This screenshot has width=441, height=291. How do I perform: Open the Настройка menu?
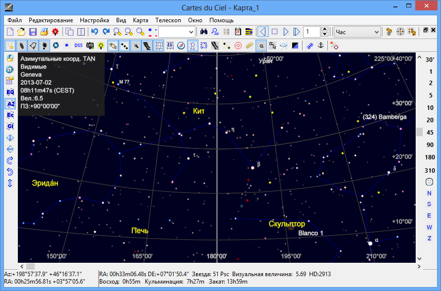[94, 20]
